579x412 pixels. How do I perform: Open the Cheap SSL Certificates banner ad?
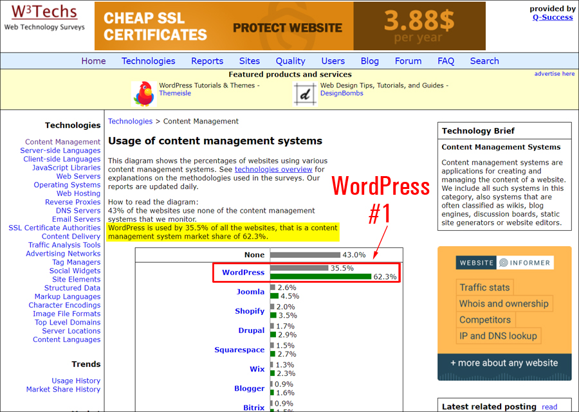coord(290,26)
